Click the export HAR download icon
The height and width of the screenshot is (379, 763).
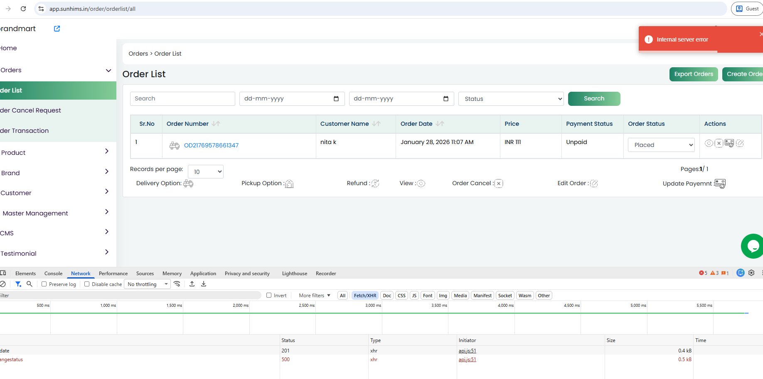coord(204,284)
